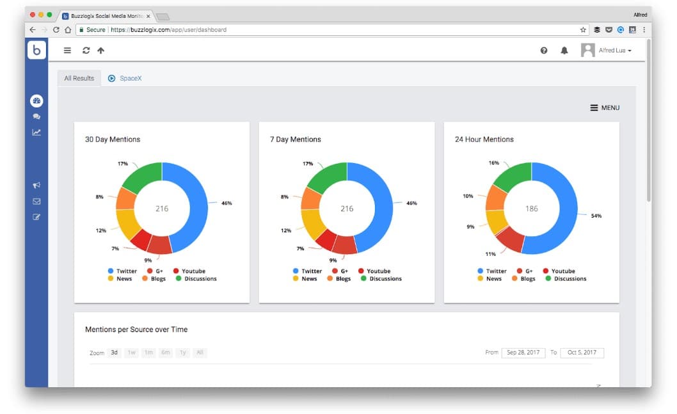Click the browser home icon
Viewport: 677px width, 414px height.
pyautogui.click(x=68, y=30)
